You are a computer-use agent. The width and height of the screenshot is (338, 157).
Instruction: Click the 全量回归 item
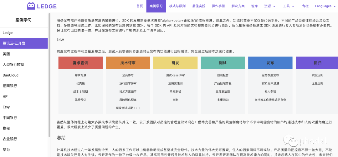318,83
